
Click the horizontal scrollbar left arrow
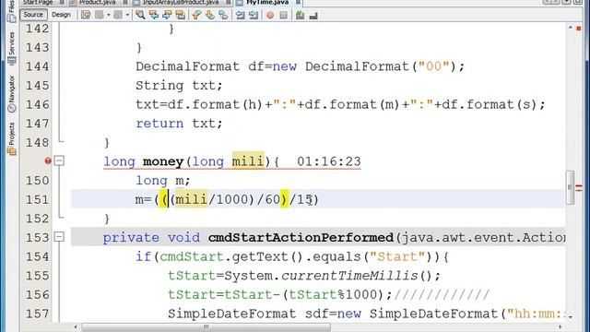tap(76, 327)
